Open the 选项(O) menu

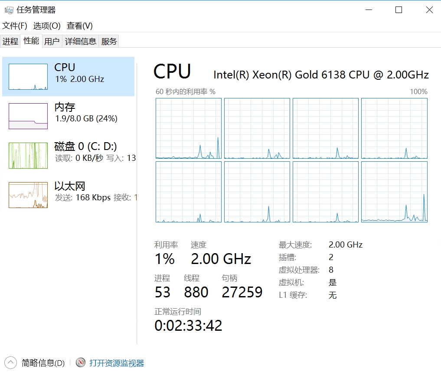(47, 26)
